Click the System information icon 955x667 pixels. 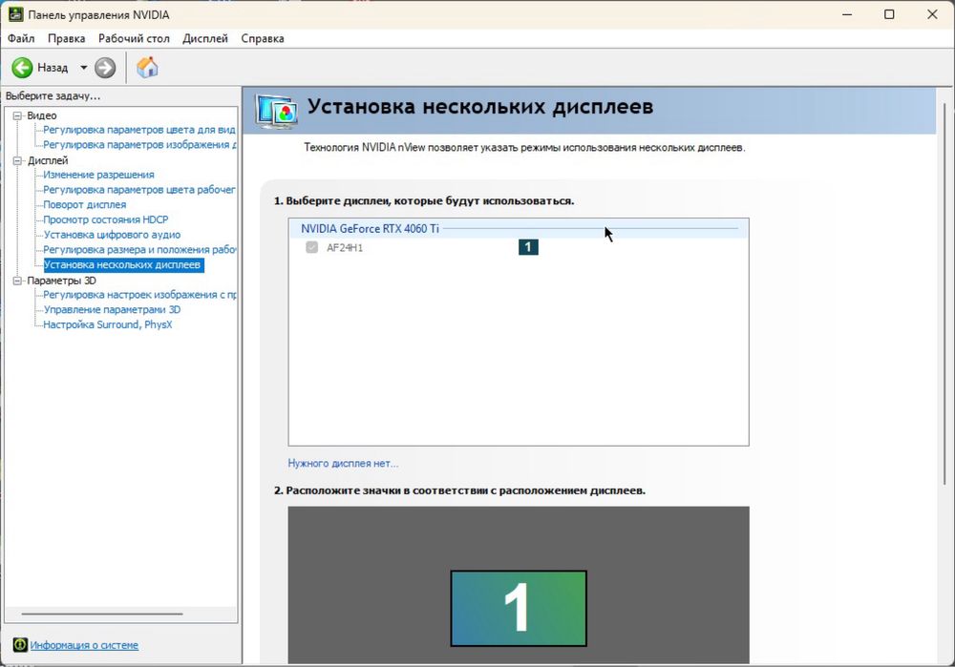[20, 644]
